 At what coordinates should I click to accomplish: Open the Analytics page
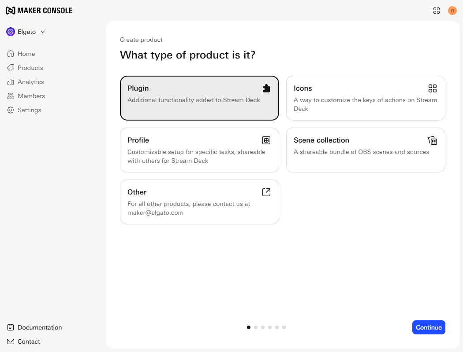(30, 82)
